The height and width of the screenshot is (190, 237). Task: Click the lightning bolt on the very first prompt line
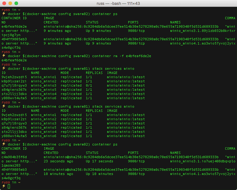click(x=4, y=14)
